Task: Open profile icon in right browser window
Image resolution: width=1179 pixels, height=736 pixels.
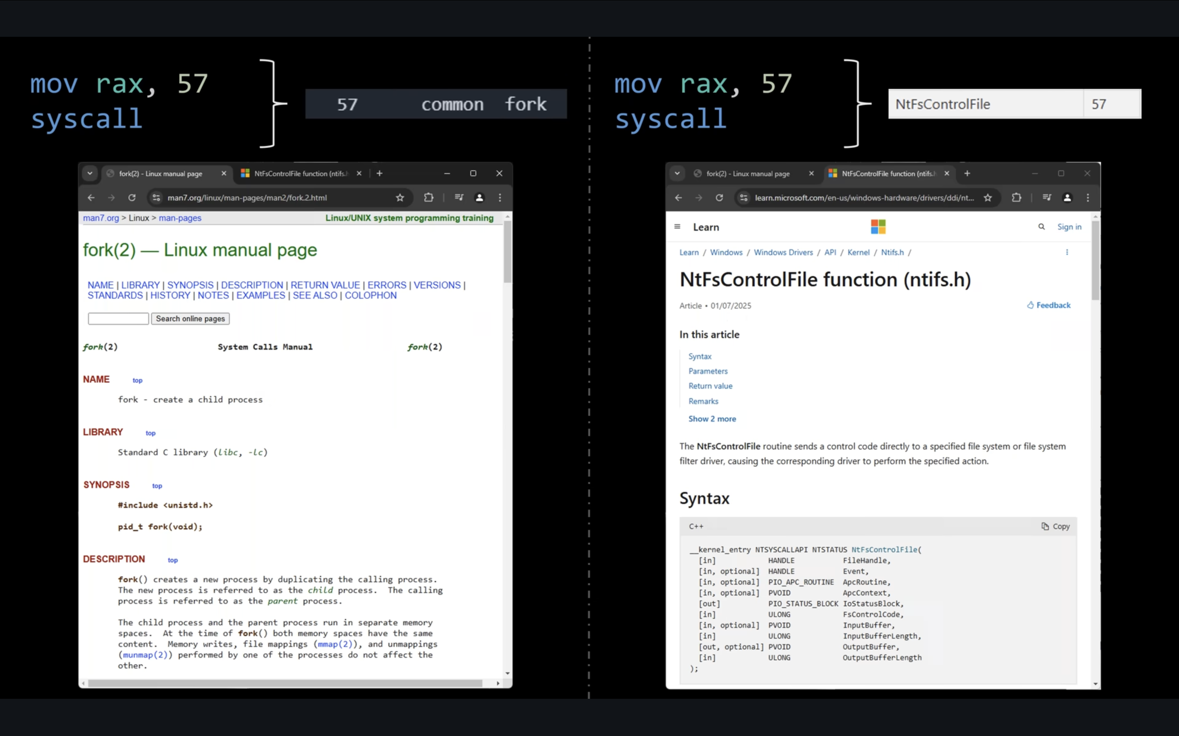Action: 1067,197
